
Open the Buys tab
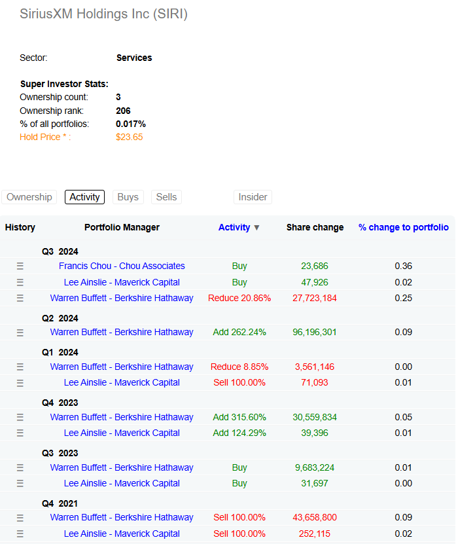(128, 197)
